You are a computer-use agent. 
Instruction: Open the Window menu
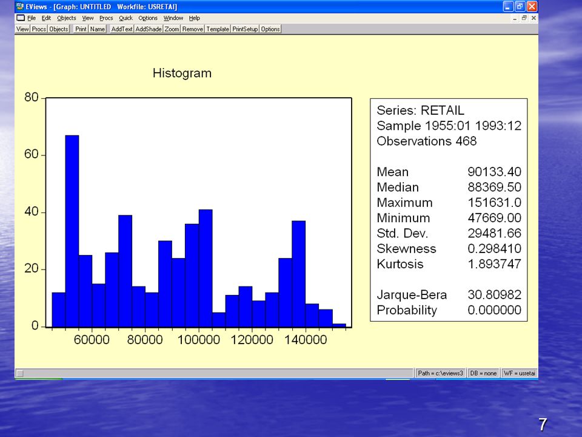click(173, 18)
